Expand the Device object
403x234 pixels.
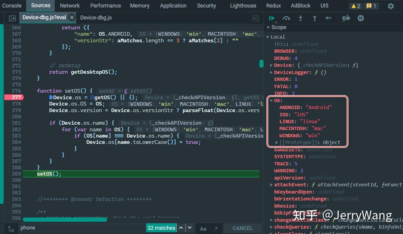tap(271, 65)
